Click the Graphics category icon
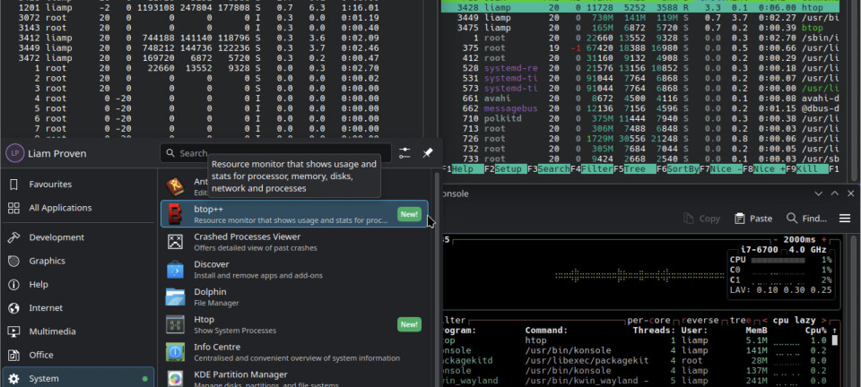 click(14, 261)
